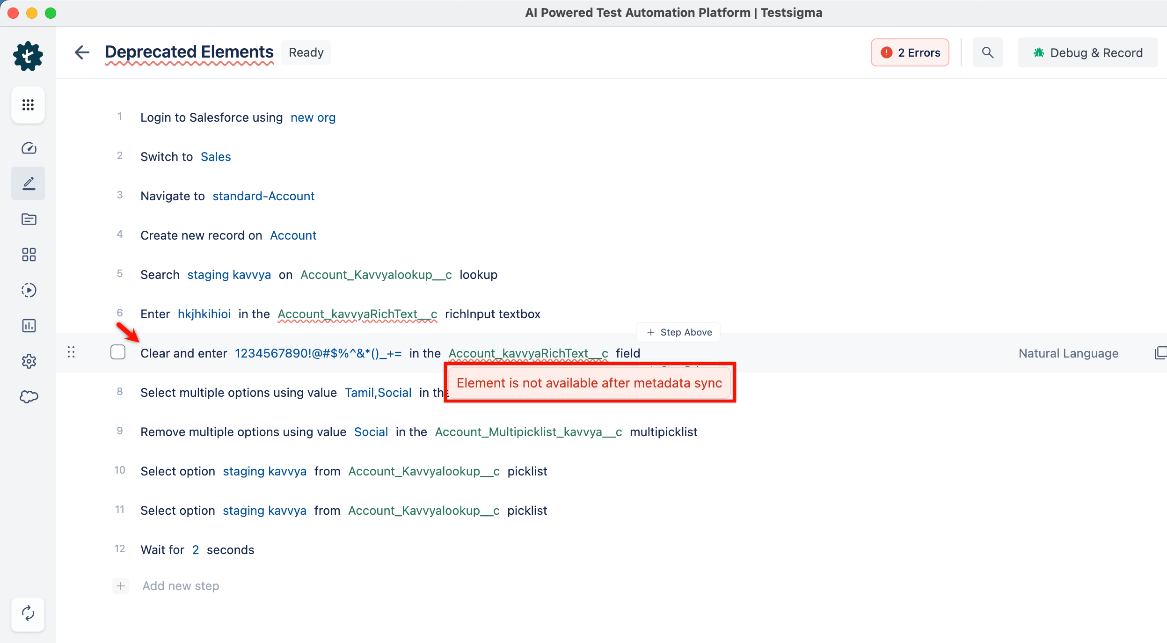Select step 2 Switch to text

[x=167, y=157]
